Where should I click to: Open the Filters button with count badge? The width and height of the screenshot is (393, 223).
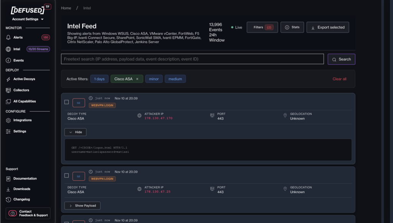(x=262, y=28)
